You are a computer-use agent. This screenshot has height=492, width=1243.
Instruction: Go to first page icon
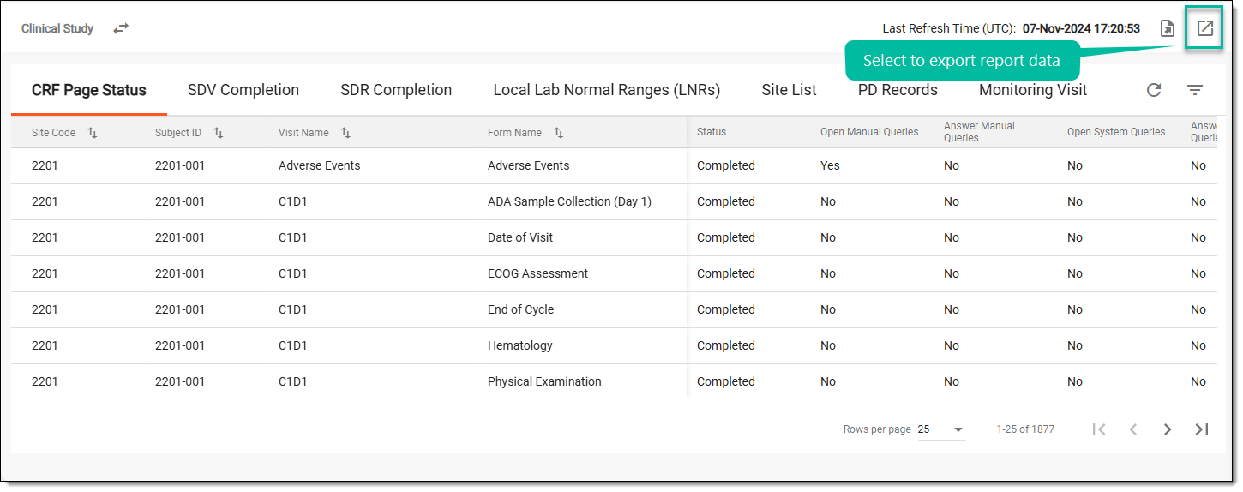1099,429
